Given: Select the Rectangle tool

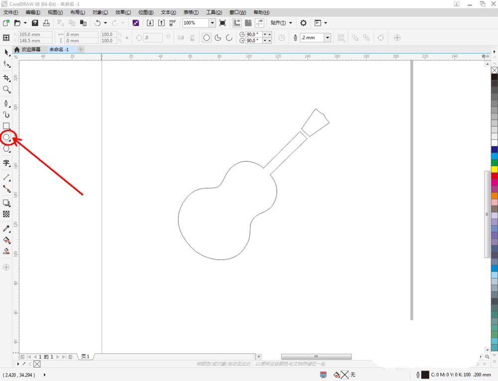Looking at the screenshot, I should (x=6, y=126).
